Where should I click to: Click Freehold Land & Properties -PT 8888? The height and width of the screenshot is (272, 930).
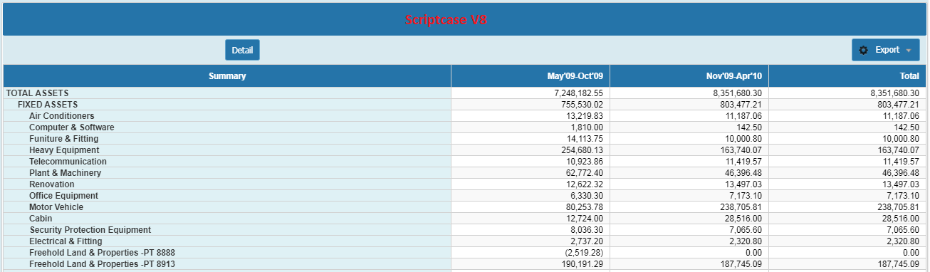(102, 253)
